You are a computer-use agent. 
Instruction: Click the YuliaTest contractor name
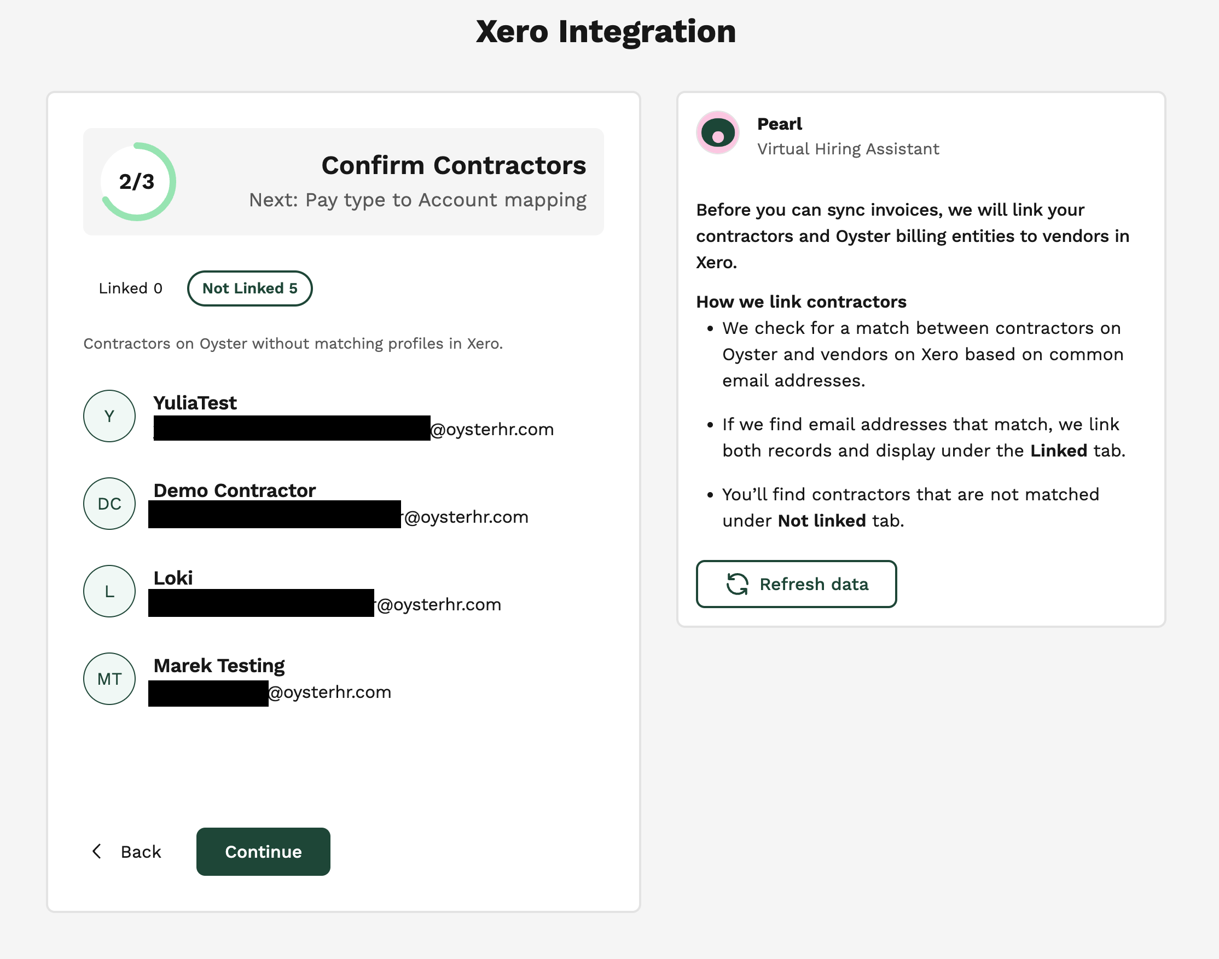pyautogui.click(x=195, y=402)
